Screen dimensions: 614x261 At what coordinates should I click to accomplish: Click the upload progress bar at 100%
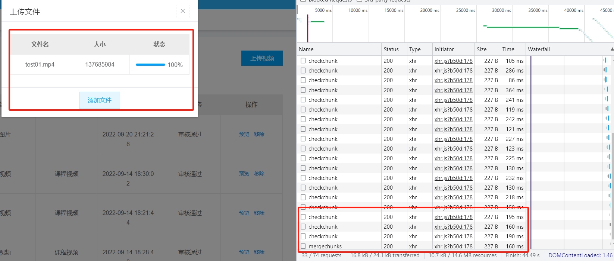tap(150, 65)
